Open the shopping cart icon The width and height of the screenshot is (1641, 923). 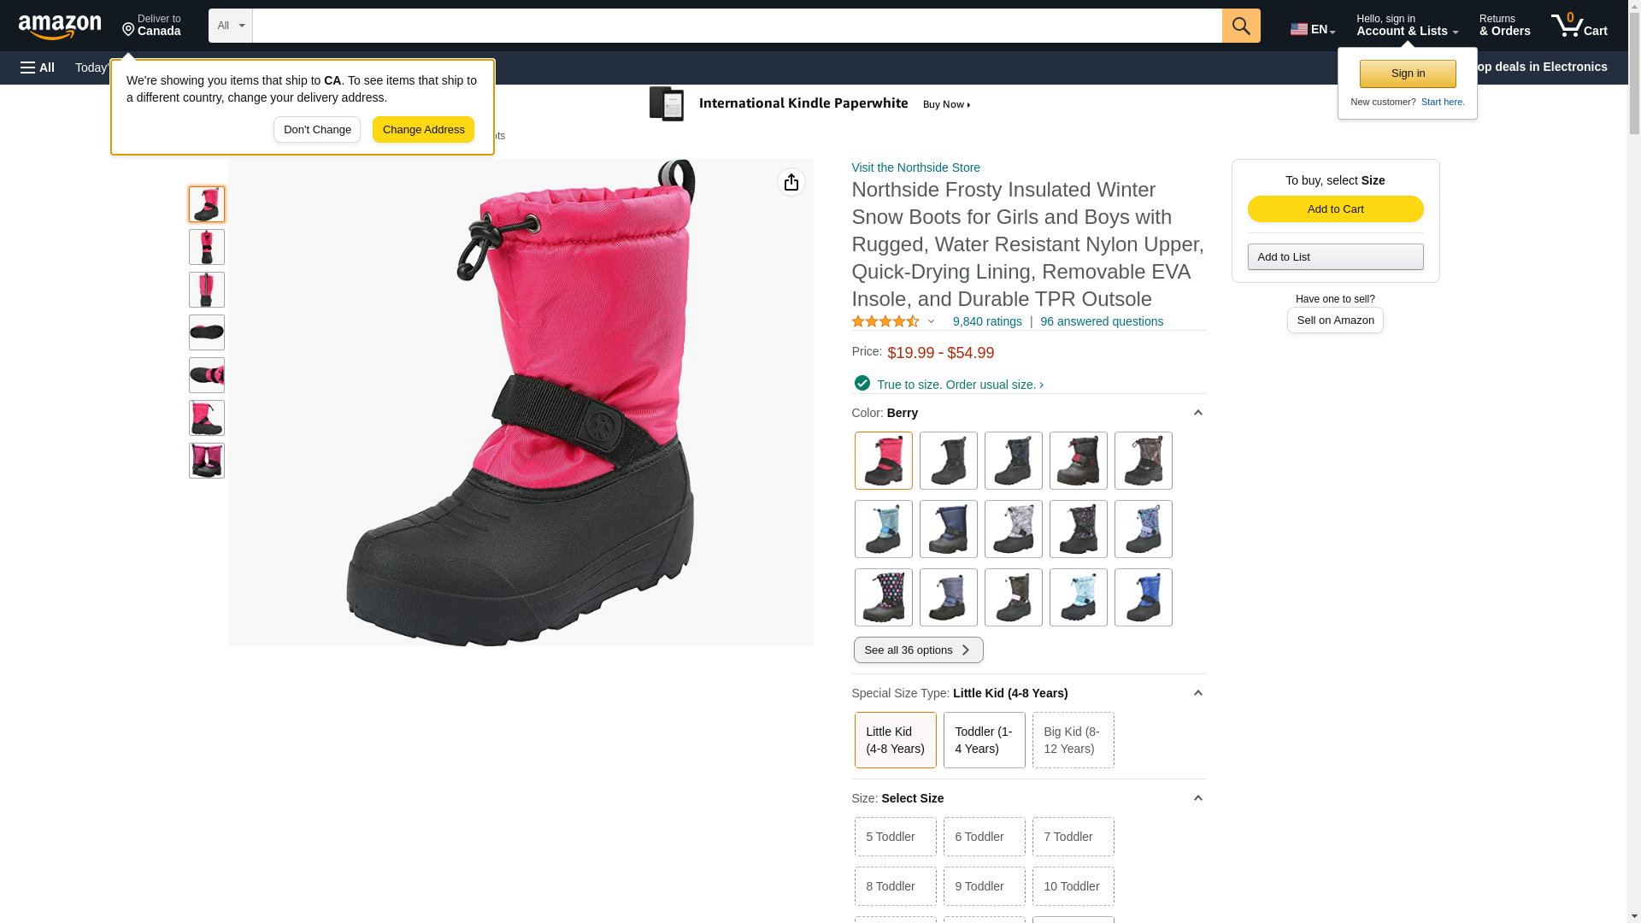point(1579,26)
